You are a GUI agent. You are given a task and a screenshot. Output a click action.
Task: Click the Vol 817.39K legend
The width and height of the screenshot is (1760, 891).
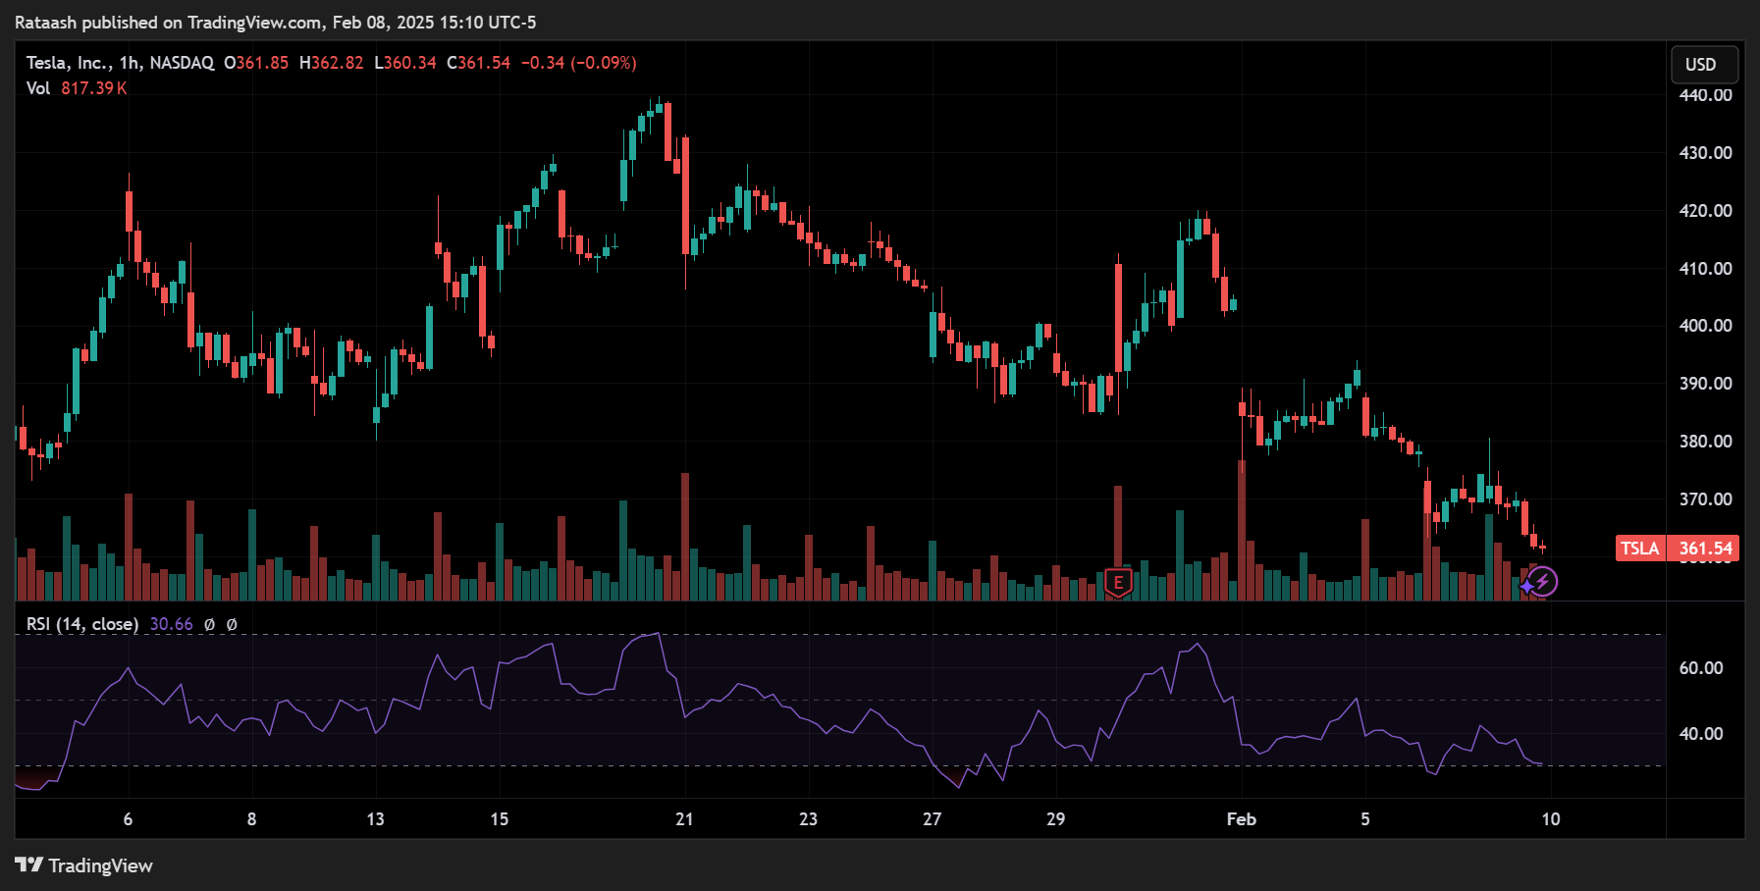pos(77,88)
